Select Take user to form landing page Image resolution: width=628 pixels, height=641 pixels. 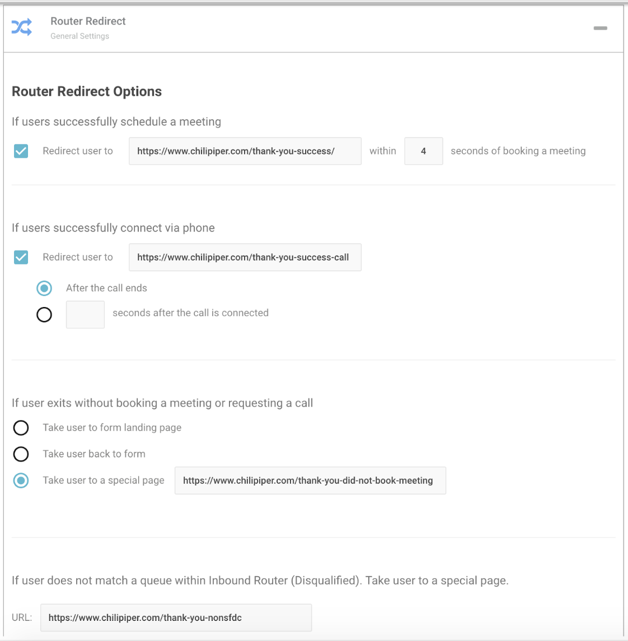[21, 428]
